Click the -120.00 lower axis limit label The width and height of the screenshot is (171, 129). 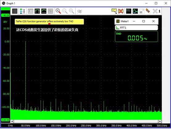coord(6,120)
